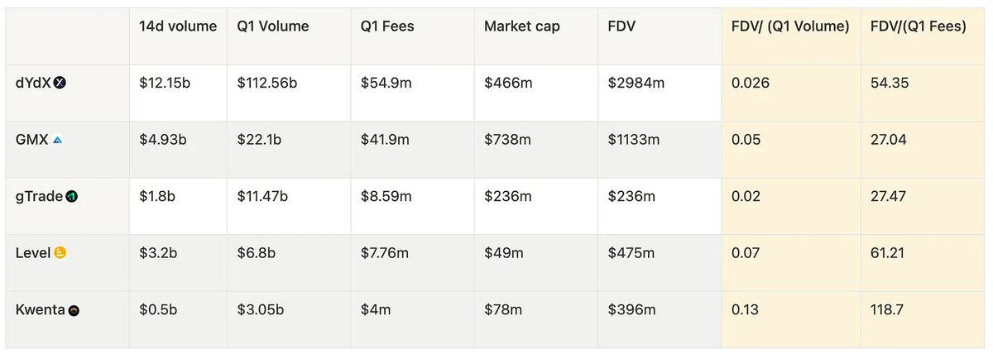Click the Kwenta $0.5b 14d volume cell
Viewport: 993px width, 359px height.
point(158,310)
